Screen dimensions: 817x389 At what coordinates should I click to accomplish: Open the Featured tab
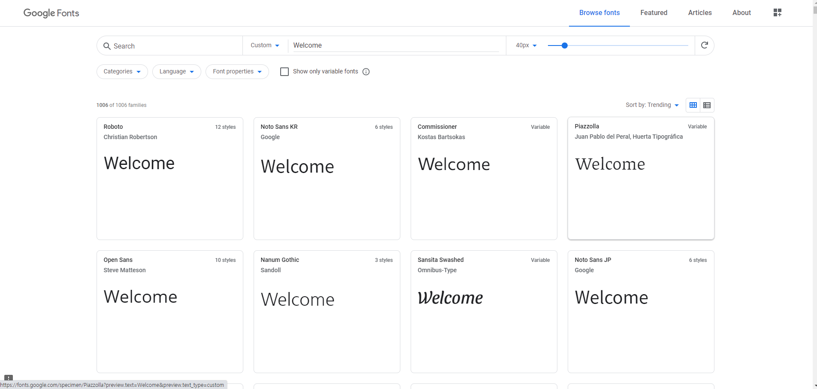(x=654, y=13)
